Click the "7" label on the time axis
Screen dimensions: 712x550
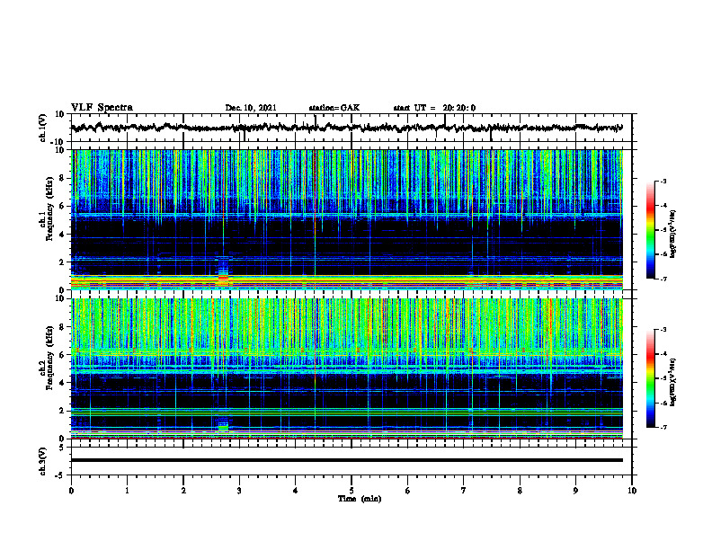(464, 491)
